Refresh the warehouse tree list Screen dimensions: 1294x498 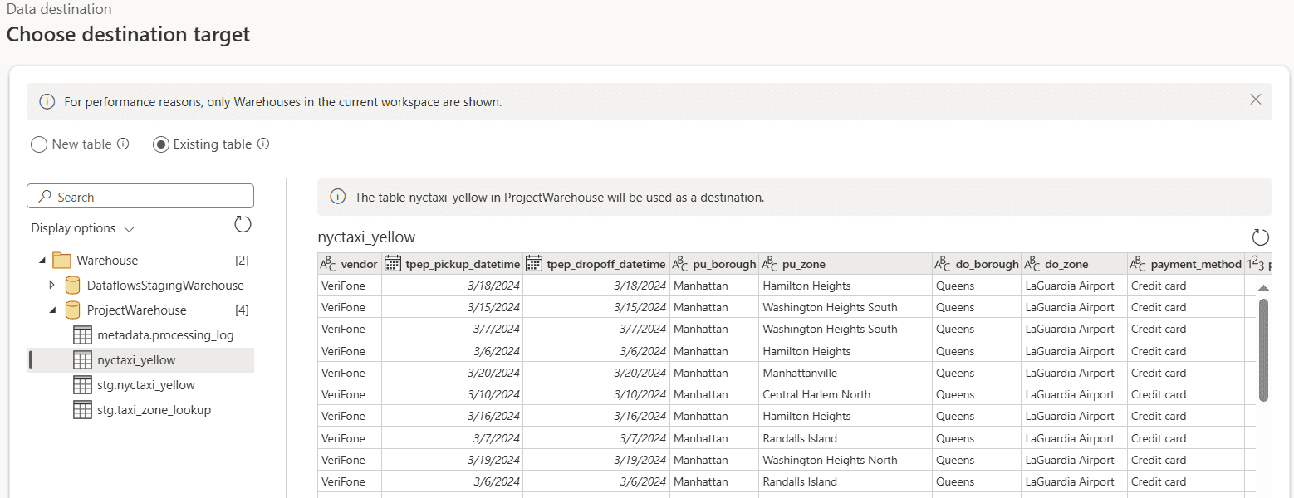tap(243, 224)
